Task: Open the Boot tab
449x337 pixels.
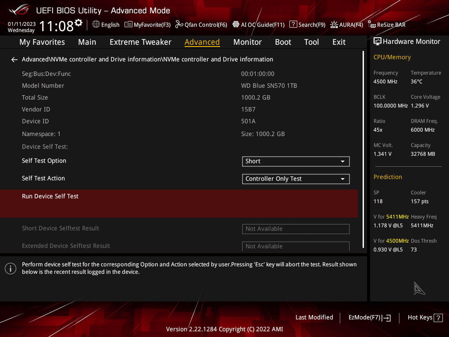Action: [283, 42]
